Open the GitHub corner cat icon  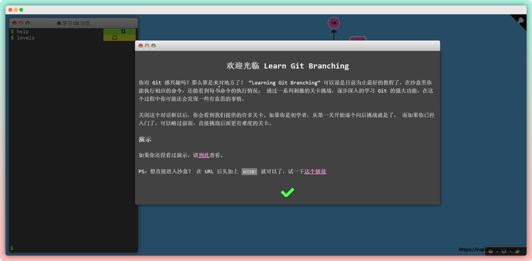click(520, 21)
